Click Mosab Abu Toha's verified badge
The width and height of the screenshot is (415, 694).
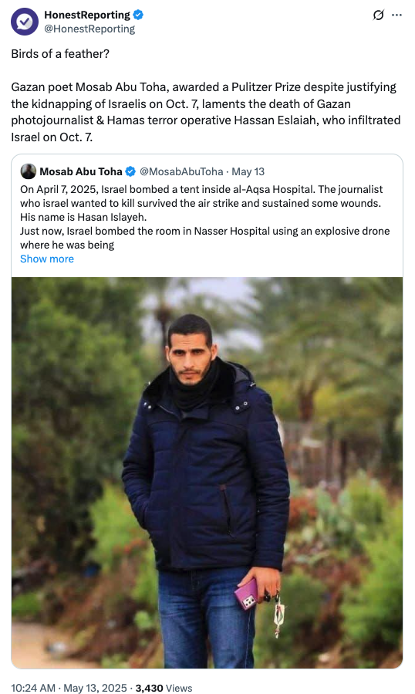130,171
